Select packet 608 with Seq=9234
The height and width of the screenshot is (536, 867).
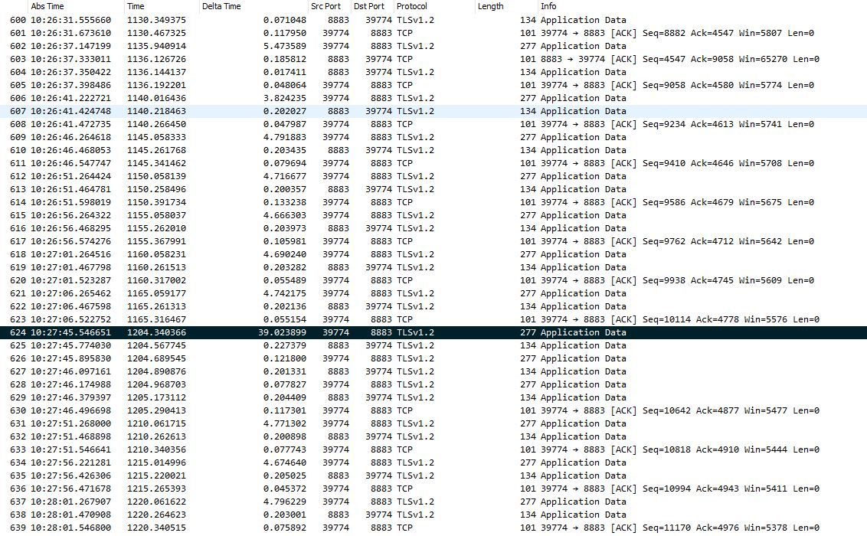click(x=433, y=124)
